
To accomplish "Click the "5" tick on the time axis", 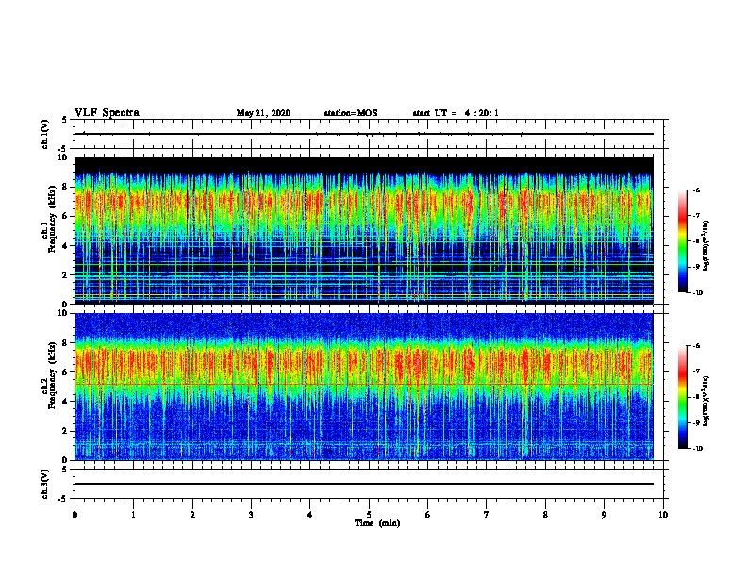I will (369, 515).
